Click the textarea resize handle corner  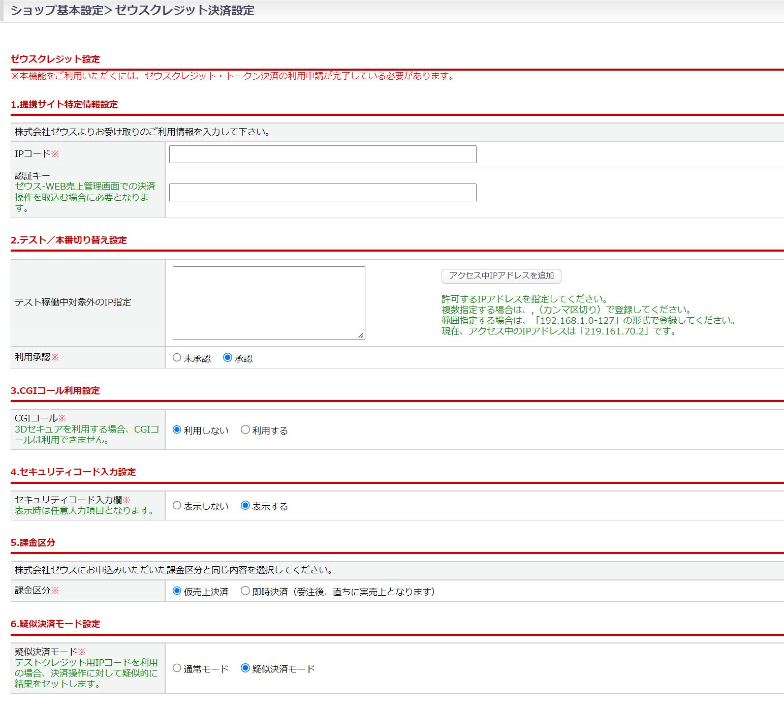(361, 335)
